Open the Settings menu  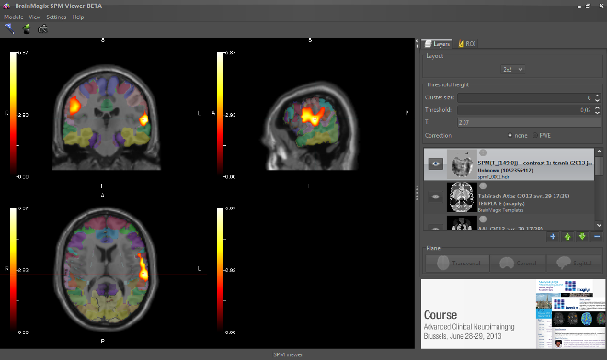[56, 17]
